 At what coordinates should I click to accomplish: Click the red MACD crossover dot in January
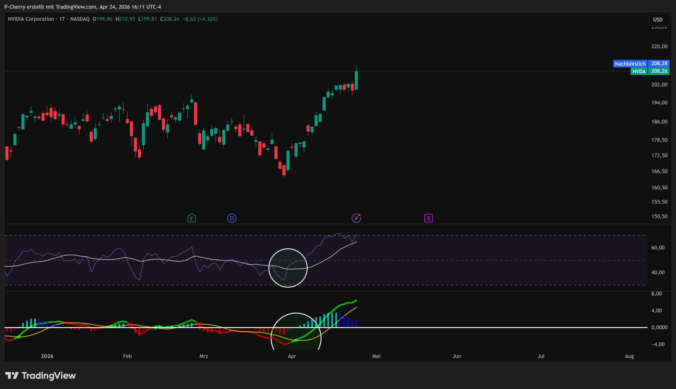point(67,323)
